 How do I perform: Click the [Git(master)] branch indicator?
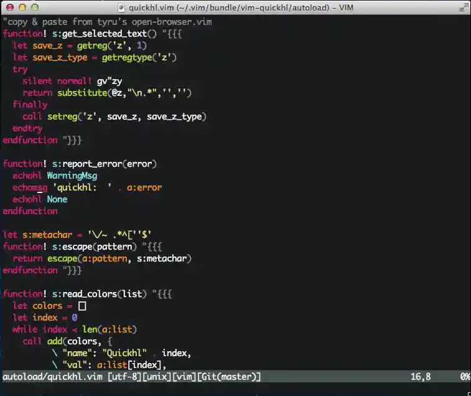228,377
